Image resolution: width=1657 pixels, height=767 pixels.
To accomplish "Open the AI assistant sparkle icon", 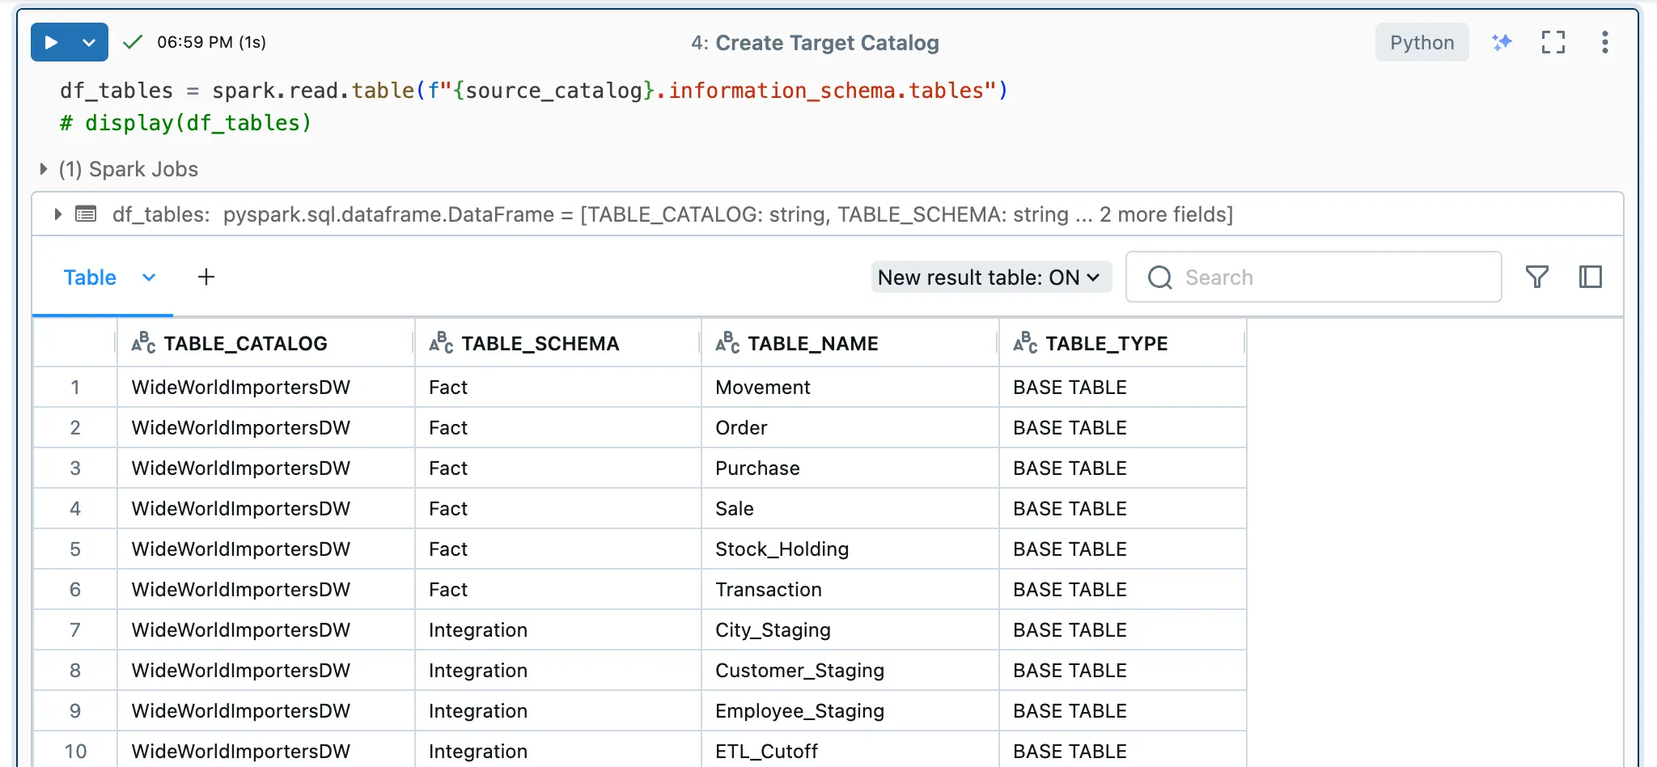I will pos(1502,42).
